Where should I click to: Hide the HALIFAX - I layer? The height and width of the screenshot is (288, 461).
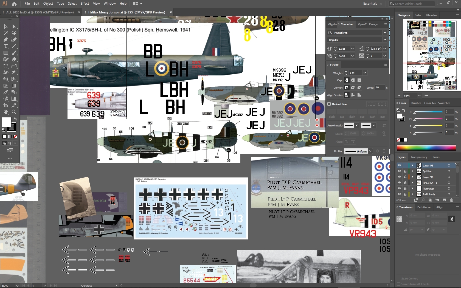(x=400, y=183)
